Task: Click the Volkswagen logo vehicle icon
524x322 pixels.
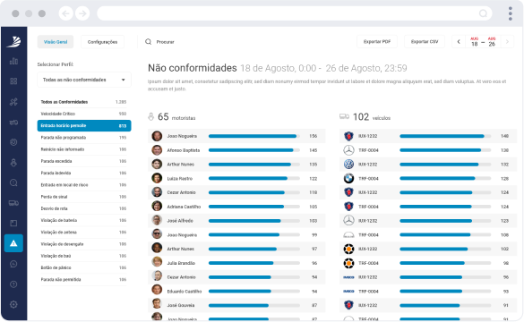Action: click(348, 165)
